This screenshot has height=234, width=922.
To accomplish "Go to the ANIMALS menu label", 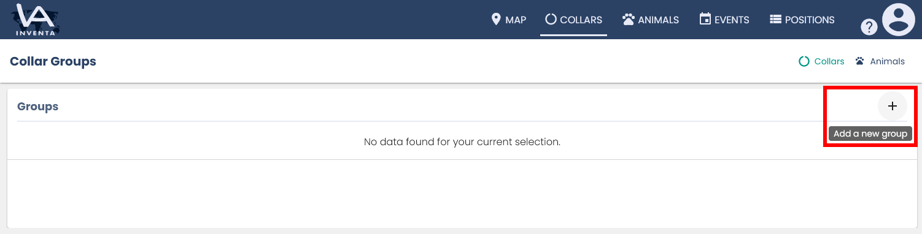I will click(658, 20).
